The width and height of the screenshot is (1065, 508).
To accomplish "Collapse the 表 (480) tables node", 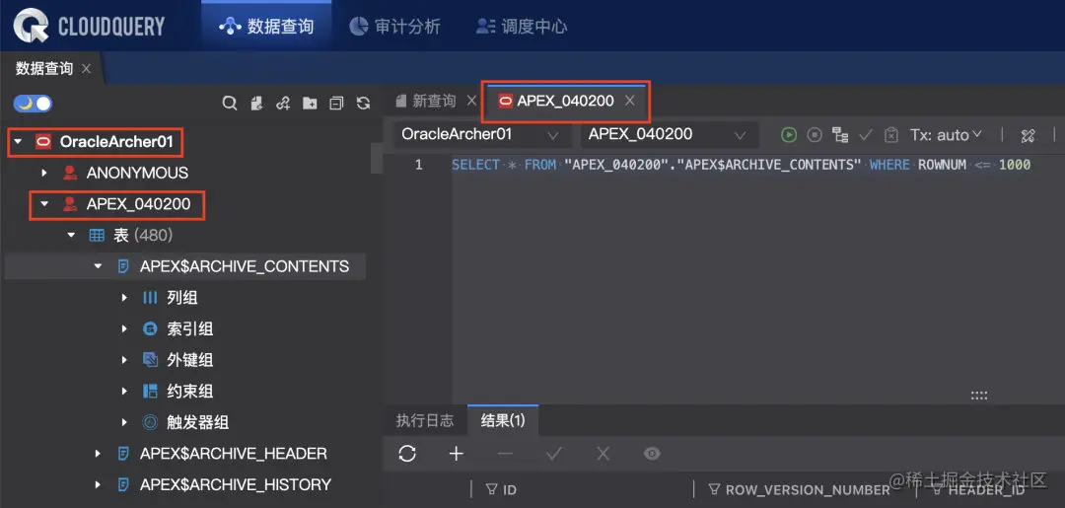I will coord(71,235).
